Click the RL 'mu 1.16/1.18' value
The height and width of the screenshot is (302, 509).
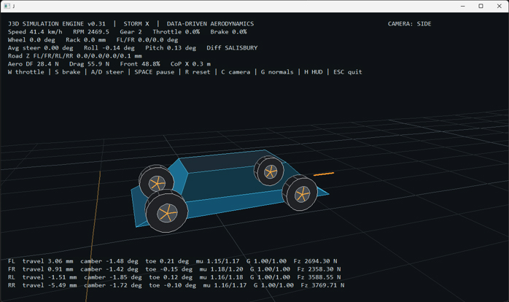click(221, 277)
